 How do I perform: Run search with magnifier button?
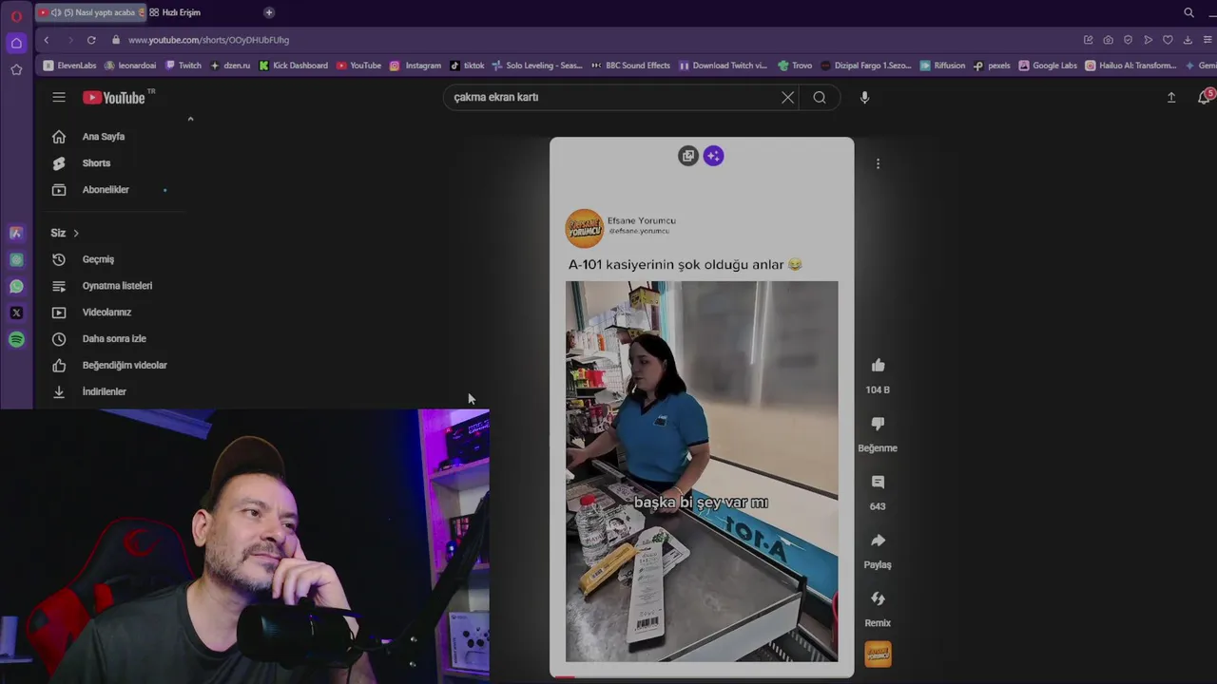pyautogui.click(x=820, y=97)
